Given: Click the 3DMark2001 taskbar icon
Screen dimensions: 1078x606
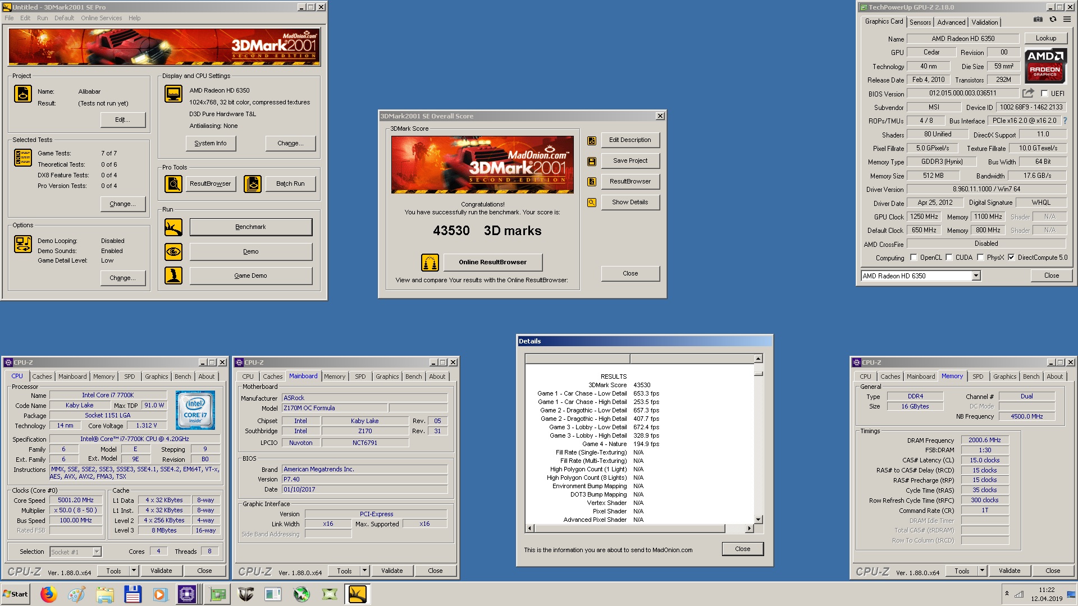Looking at the screenshot, I should coord(358,594).
